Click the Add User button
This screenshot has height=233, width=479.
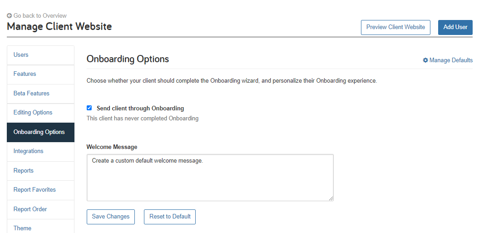(x=455, y=27)
